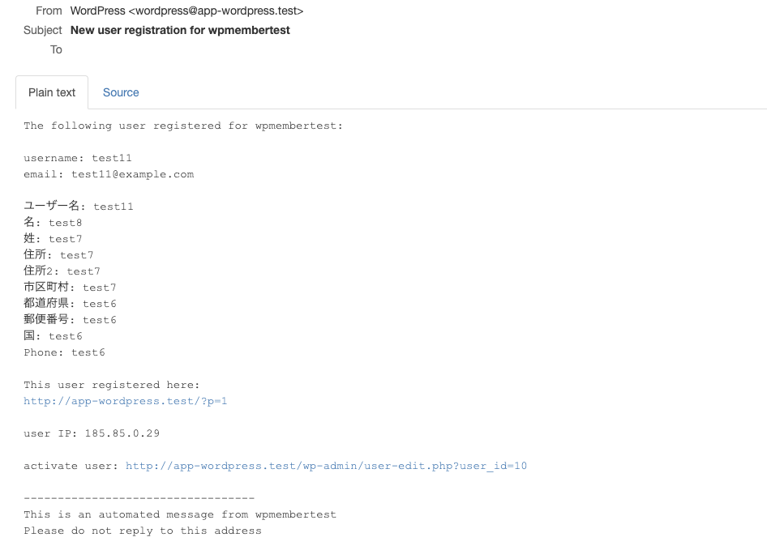Click the 都道府県 test6 line
Image resolution: width=767 pixels, height=550 pixels.
click(70, 304)
